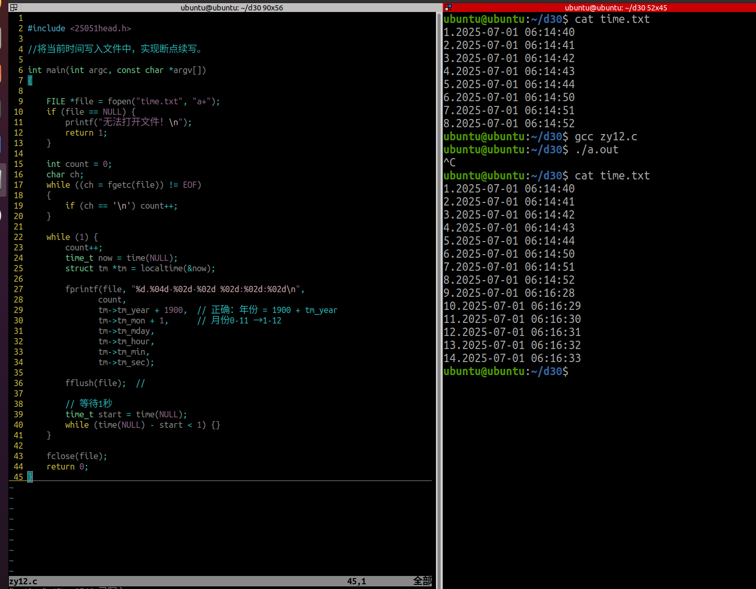This screenshot has height=589, width=756.
Task: Click the #include <25051head.h> line in vim
Action: (79, 28)
